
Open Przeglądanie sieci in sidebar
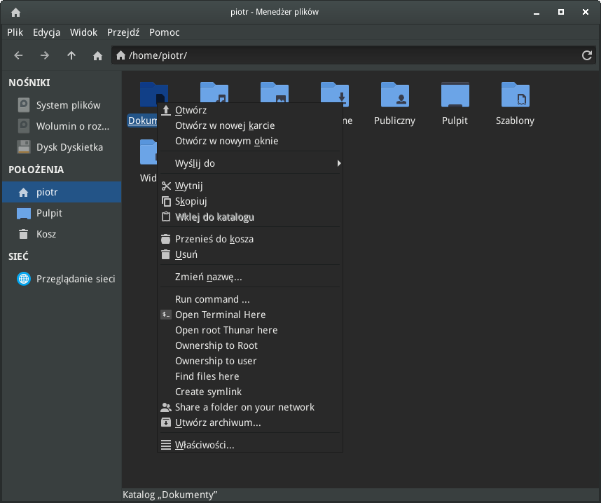[x=76, y=279]
